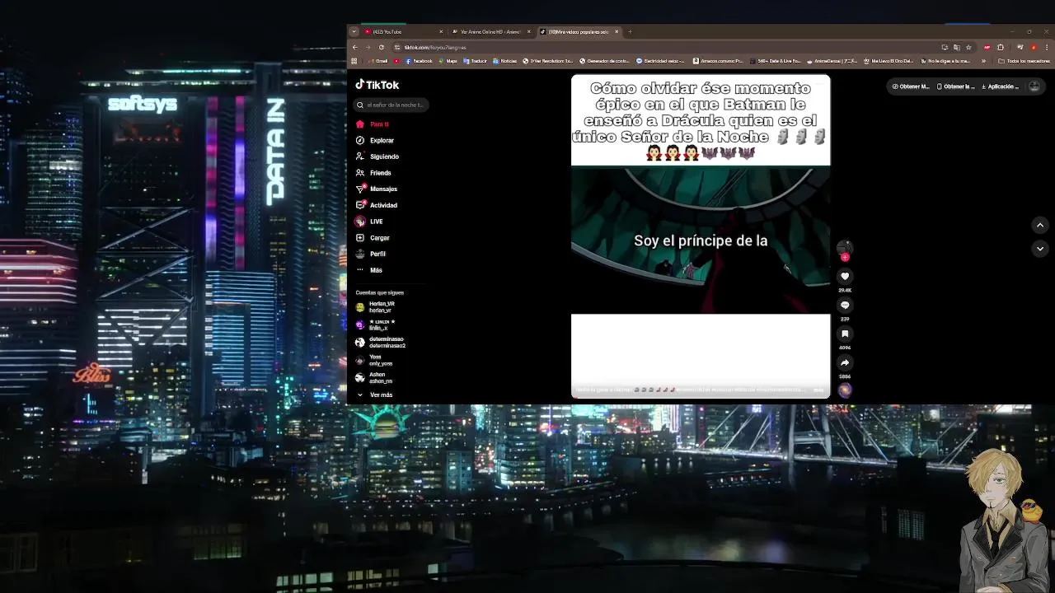Open the tab search dropdown arrow

click(354, 32)
